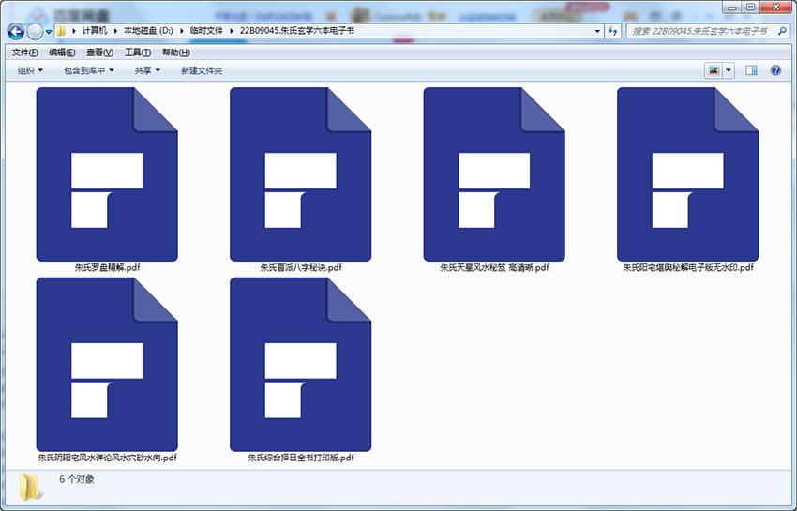
Task: Navigate to 本地磁盘 (D:) breadcrumb
Action: [x=148, y=31]
